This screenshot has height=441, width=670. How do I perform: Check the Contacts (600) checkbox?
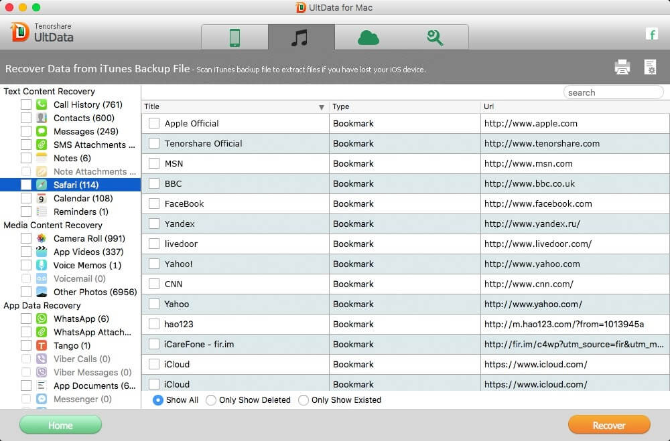point(26,118)
